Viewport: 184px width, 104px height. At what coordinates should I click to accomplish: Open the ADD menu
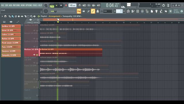tap(10, 5)
